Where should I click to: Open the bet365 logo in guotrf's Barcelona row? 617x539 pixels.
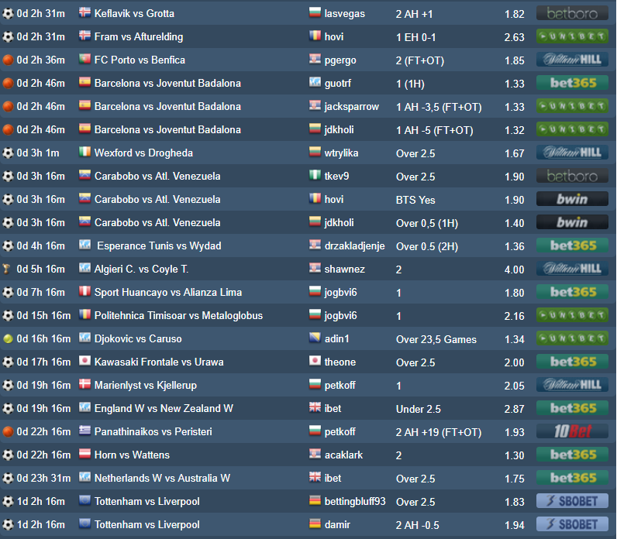pos(572,83)
